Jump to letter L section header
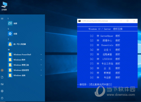This screenshot has height=102, width=141. [x=8, y=18]
